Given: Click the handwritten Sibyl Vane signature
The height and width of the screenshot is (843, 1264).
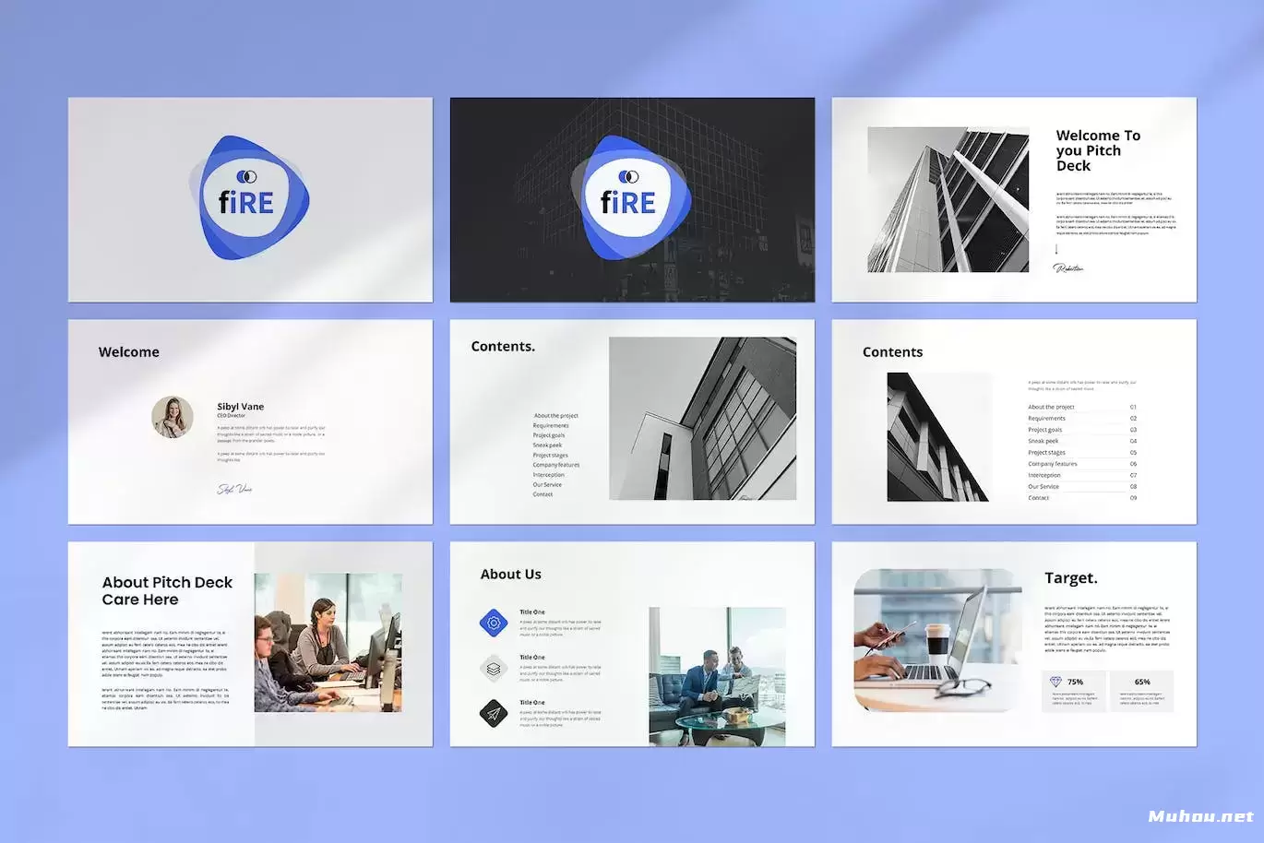Looking at the screenshot, I should click(234, 489).
